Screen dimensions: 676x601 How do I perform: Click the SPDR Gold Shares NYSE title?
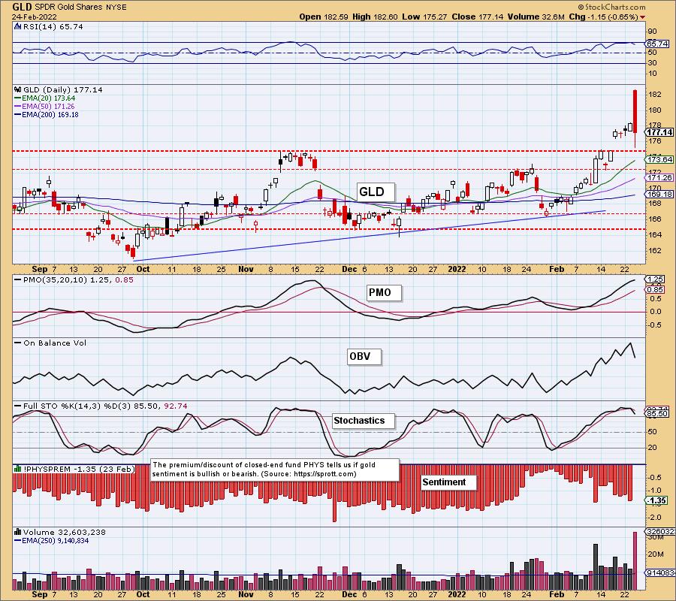click(x=80, y=7)
